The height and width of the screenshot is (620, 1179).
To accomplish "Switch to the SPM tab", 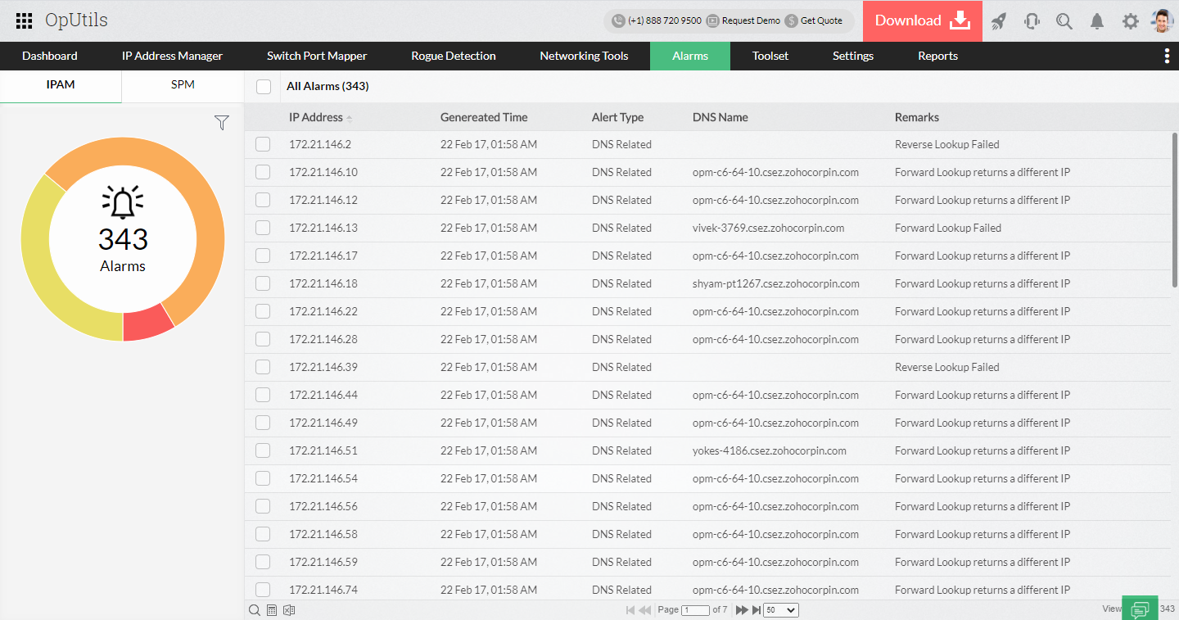I will [x=183, y=85].
